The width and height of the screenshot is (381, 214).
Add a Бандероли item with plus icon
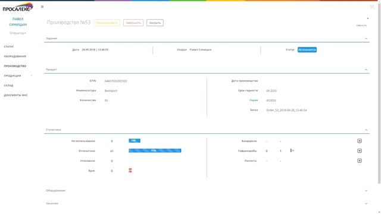tap(360, 141)
